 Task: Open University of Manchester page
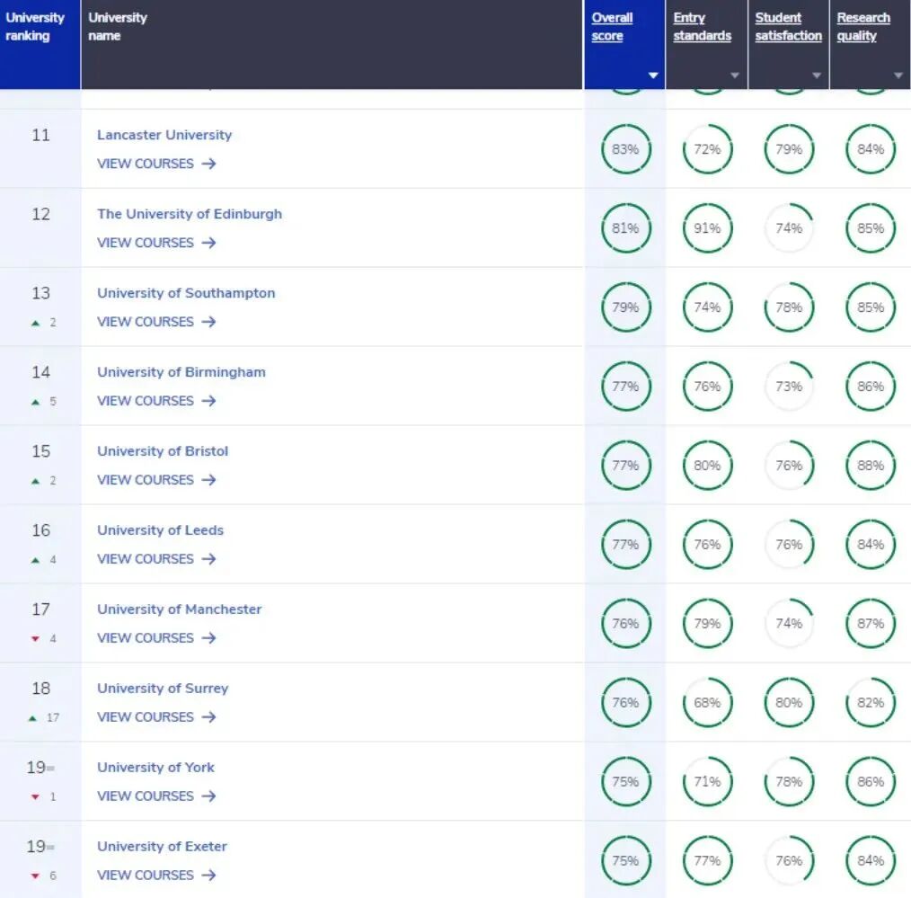click(180, 609)
